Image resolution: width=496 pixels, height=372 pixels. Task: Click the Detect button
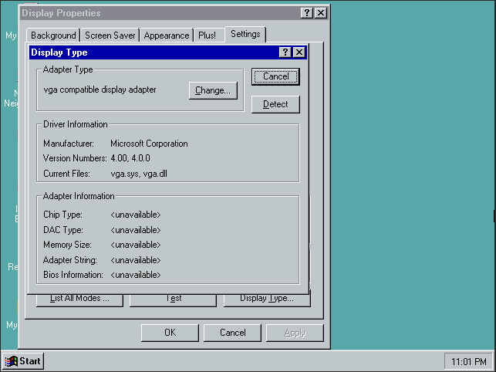point(275,104)
